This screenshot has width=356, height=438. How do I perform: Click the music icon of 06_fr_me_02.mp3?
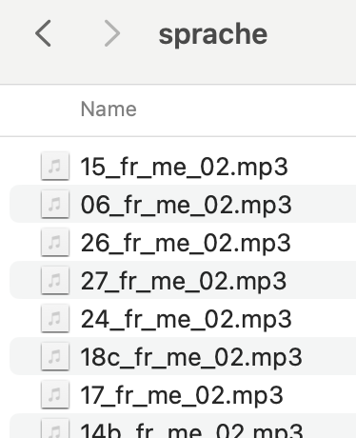(55, 204)
